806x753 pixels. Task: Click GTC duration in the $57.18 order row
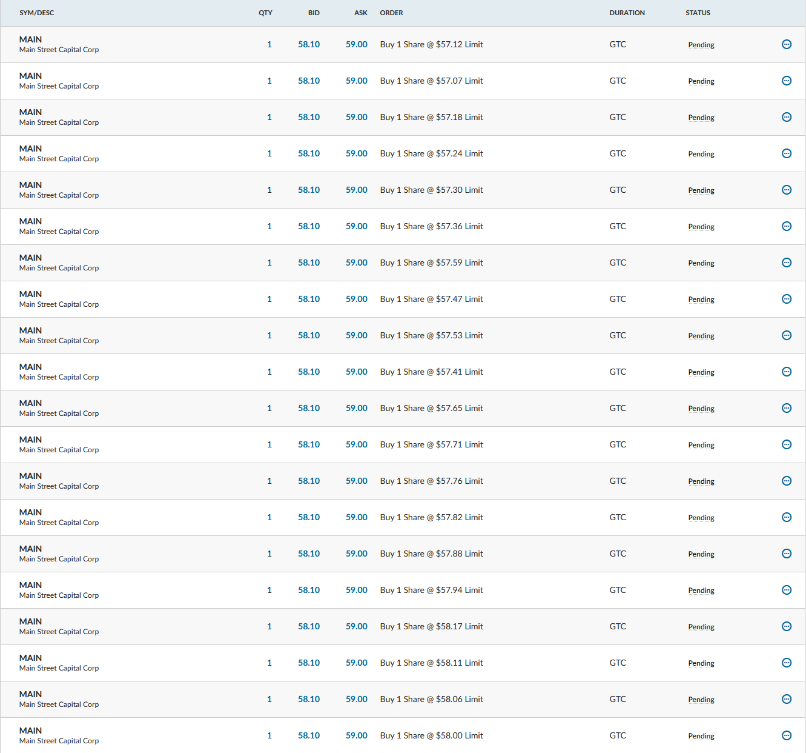618,117
